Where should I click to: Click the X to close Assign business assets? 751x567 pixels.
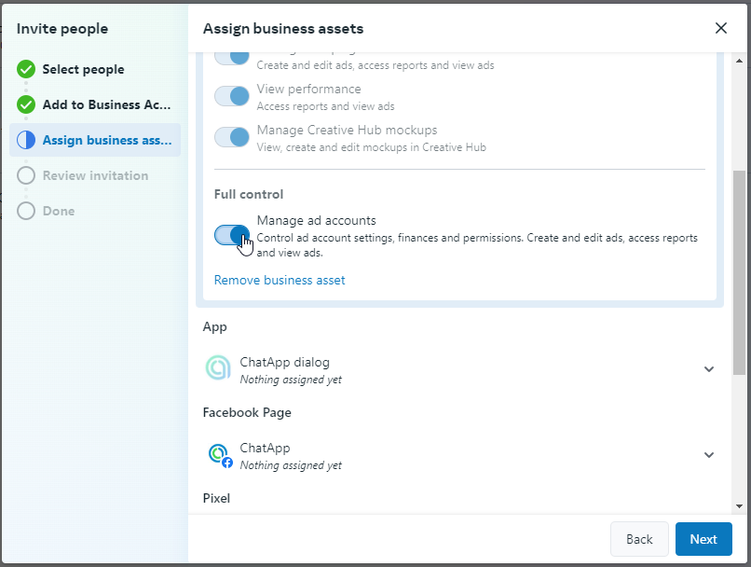point(720,28)
